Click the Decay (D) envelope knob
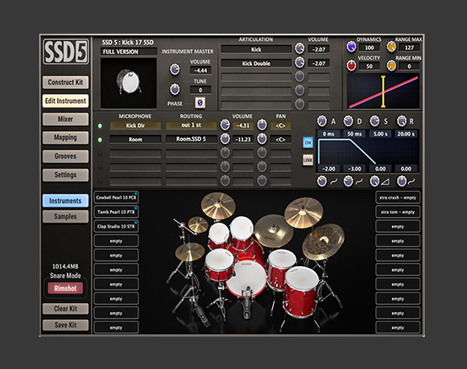 pyautogui.click(x=348, y=121)
